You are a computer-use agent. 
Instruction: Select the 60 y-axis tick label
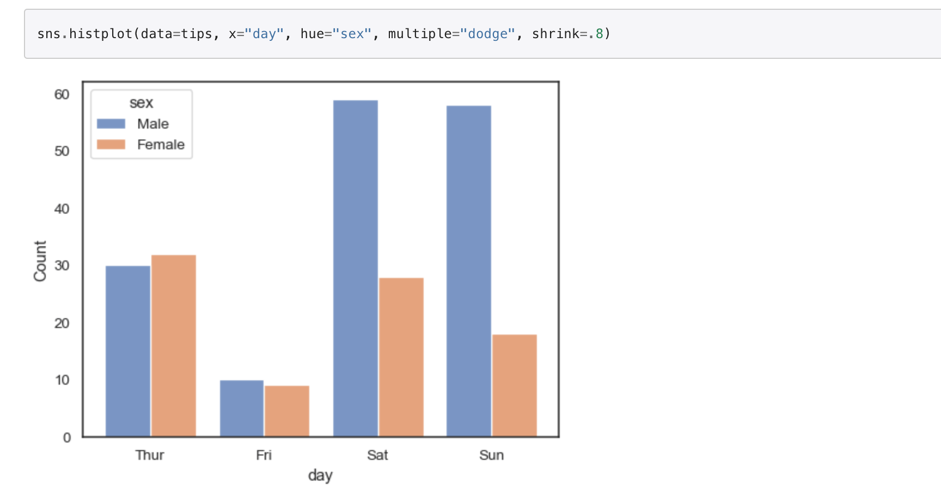(x=62, y=94)
